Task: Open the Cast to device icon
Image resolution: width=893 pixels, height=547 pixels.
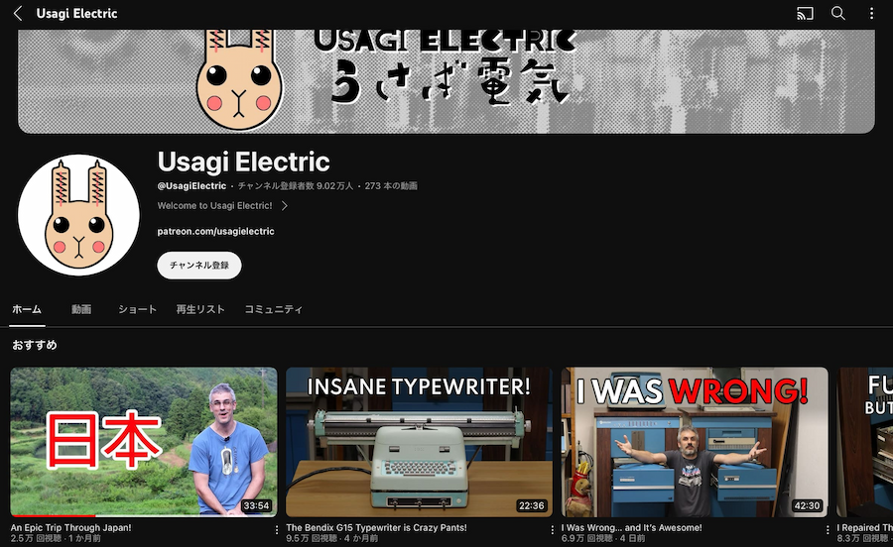Action: 805,13
